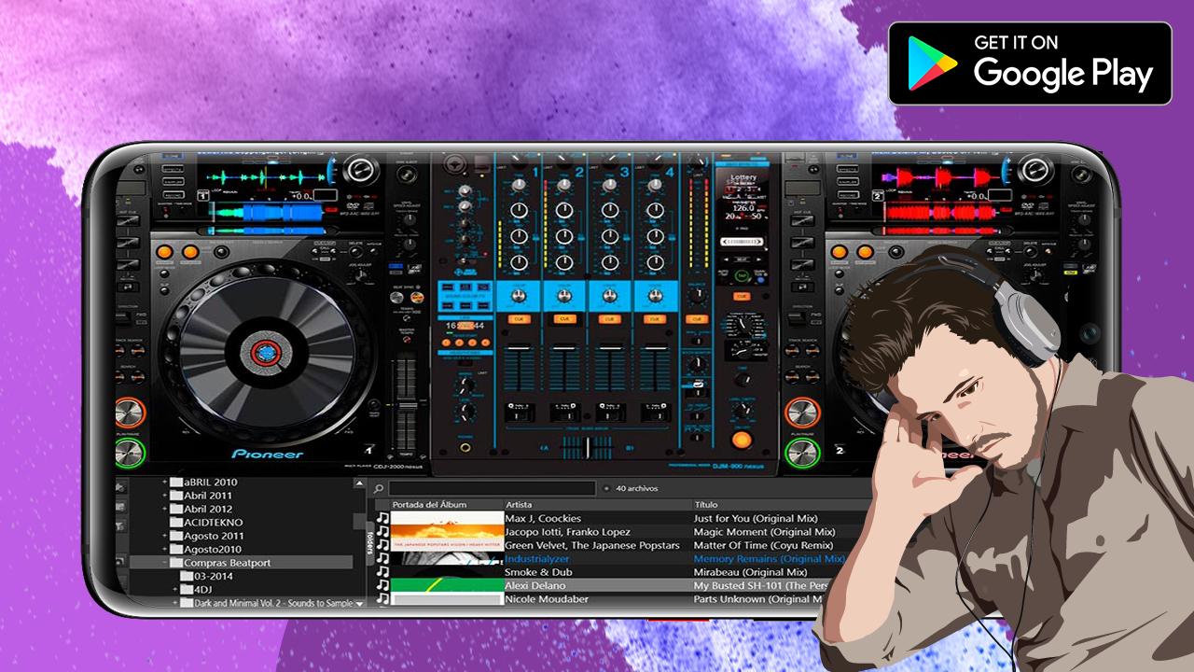Viewport: 1194px width, 672px height.
Task: Collapse the Compras Beatport folder
Action: click(x=165, y=563)
